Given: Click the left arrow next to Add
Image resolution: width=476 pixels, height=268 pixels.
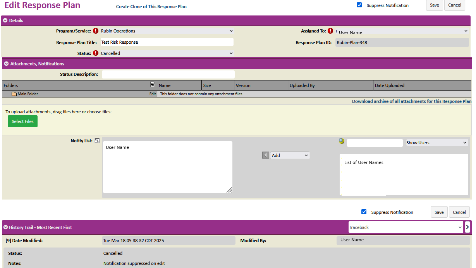Looking at the screenshot, I should (266, 155).
